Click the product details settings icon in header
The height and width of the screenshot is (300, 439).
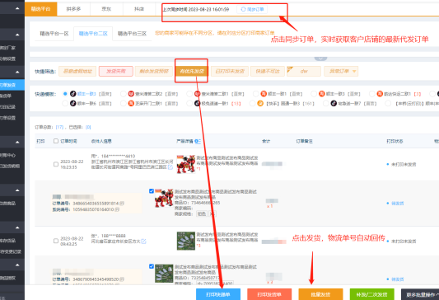point(198,141)
